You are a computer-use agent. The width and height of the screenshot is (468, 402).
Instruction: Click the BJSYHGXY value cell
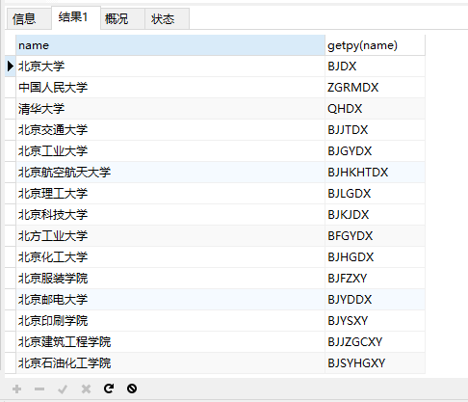click(375, 363)
